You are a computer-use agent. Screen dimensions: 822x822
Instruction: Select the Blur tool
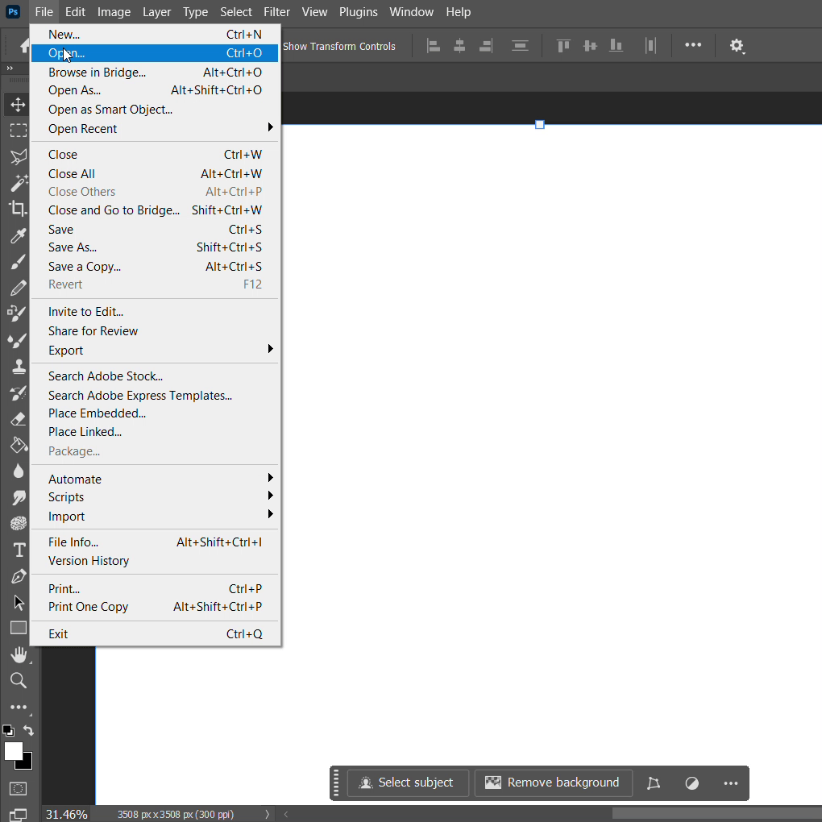coord(18,471)
